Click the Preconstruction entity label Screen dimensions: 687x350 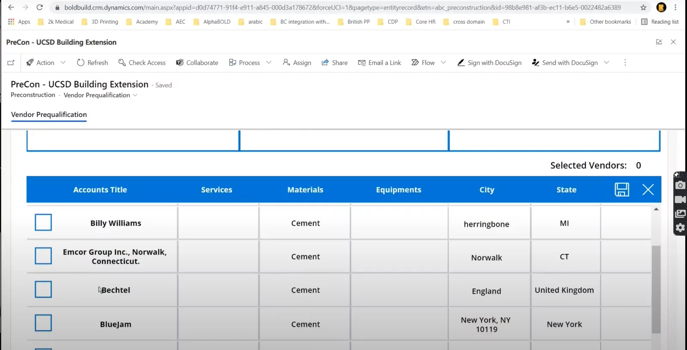pyautogui.click(x=33, y=95)
